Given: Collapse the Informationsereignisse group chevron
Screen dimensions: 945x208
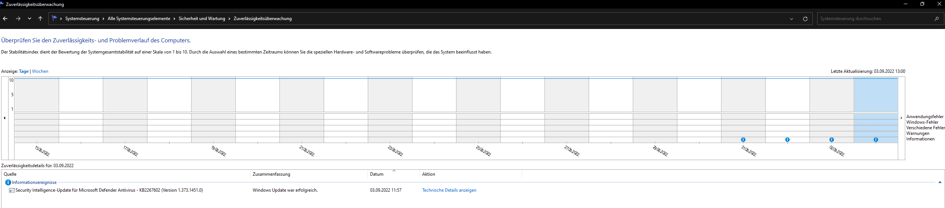Looking at the screenshot, I should tap(940, 182).
